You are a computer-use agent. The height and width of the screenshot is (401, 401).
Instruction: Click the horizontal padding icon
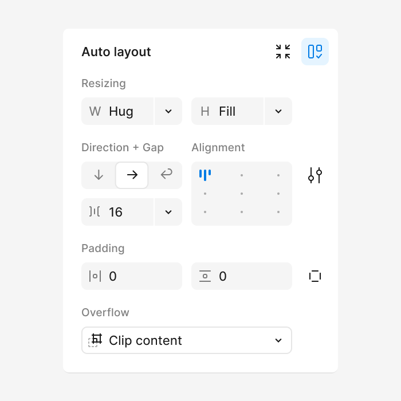[x=95, y=276]
